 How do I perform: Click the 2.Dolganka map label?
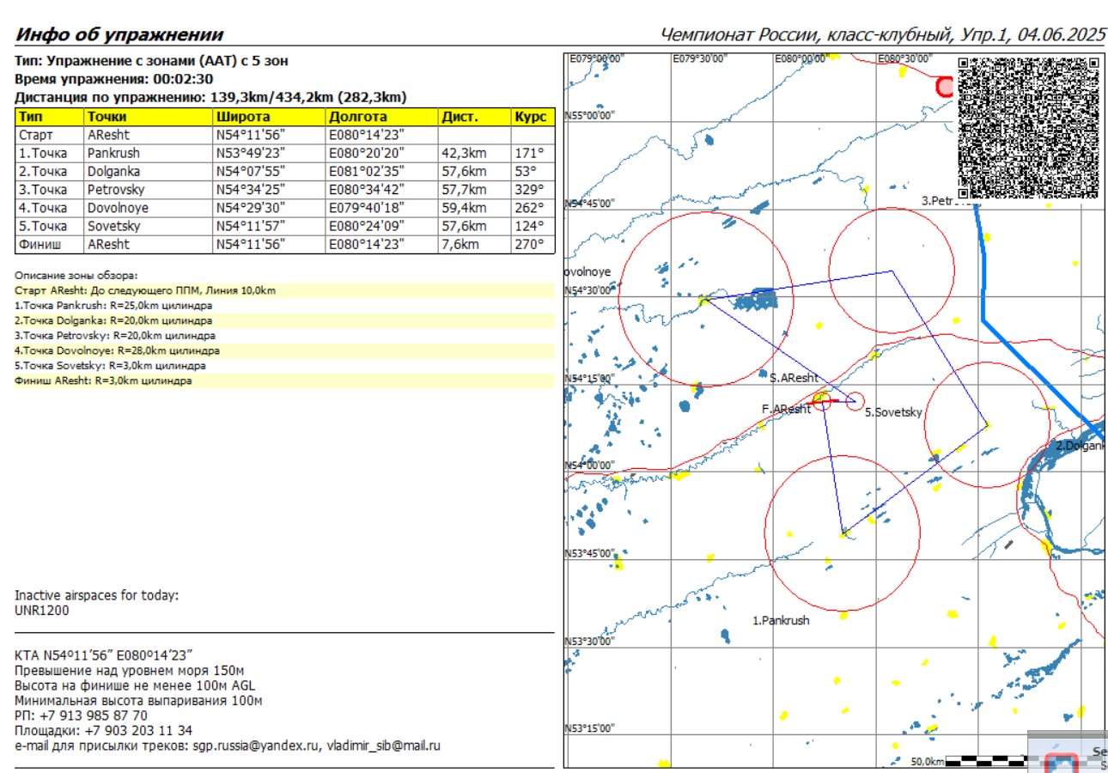(x=1081, y=446)
